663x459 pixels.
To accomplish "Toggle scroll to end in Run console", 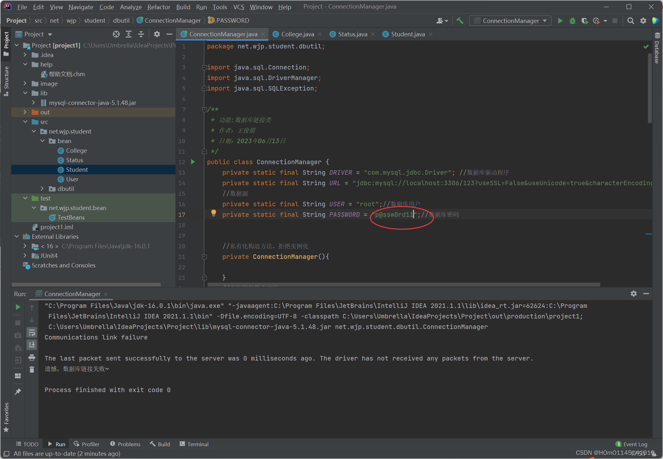I will pos(32,345).
